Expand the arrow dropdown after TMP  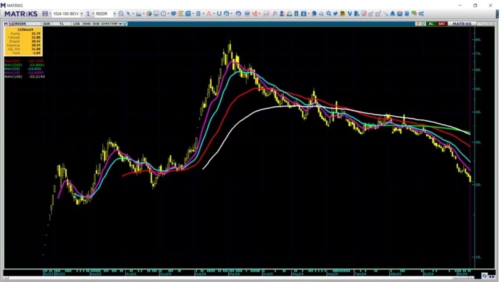click(x=120, y=24)
